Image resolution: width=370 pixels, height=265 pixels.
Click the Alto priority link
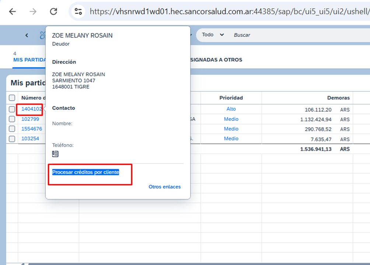click(231, 109)
